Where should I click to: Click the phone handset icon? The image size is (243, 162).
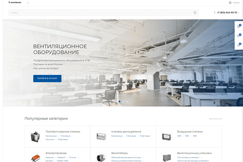click(x=215, y=13)
